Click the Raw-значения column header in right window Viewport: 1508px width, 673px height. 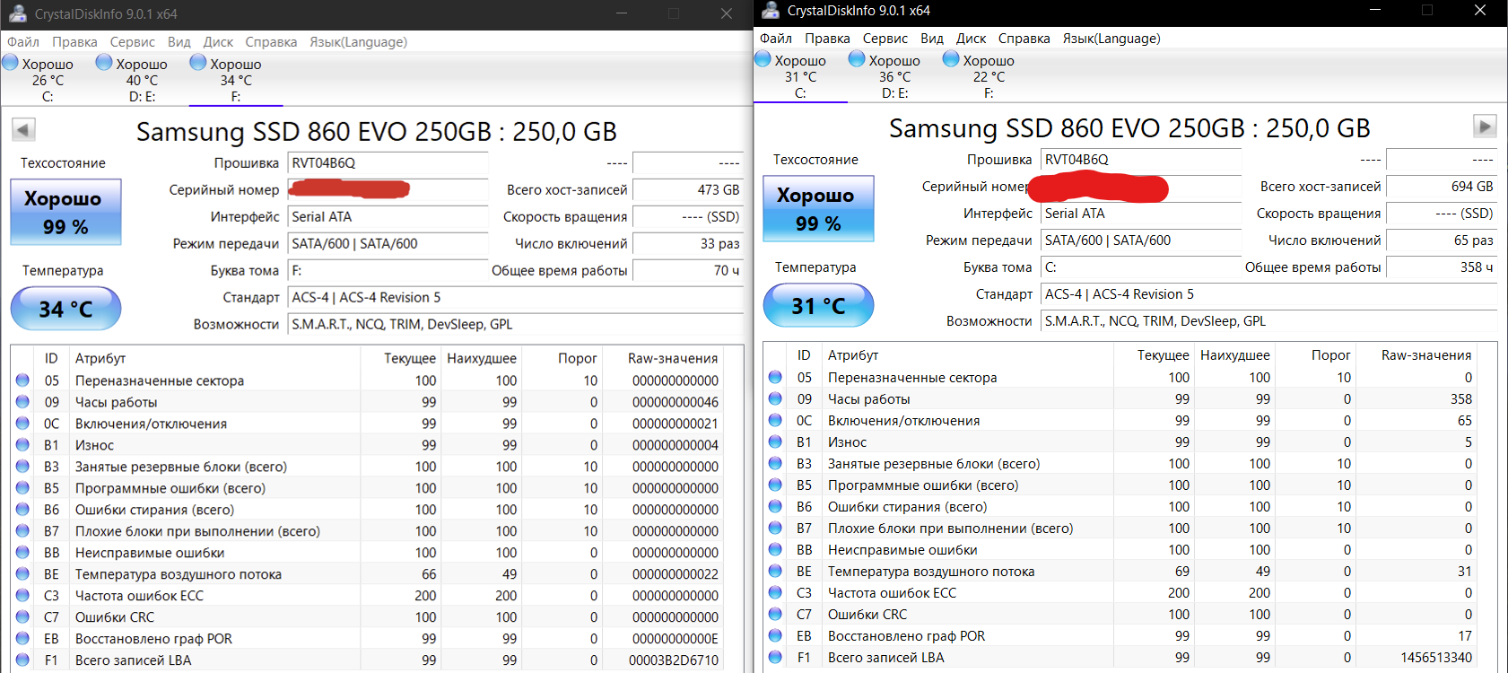coord(1426,355)
